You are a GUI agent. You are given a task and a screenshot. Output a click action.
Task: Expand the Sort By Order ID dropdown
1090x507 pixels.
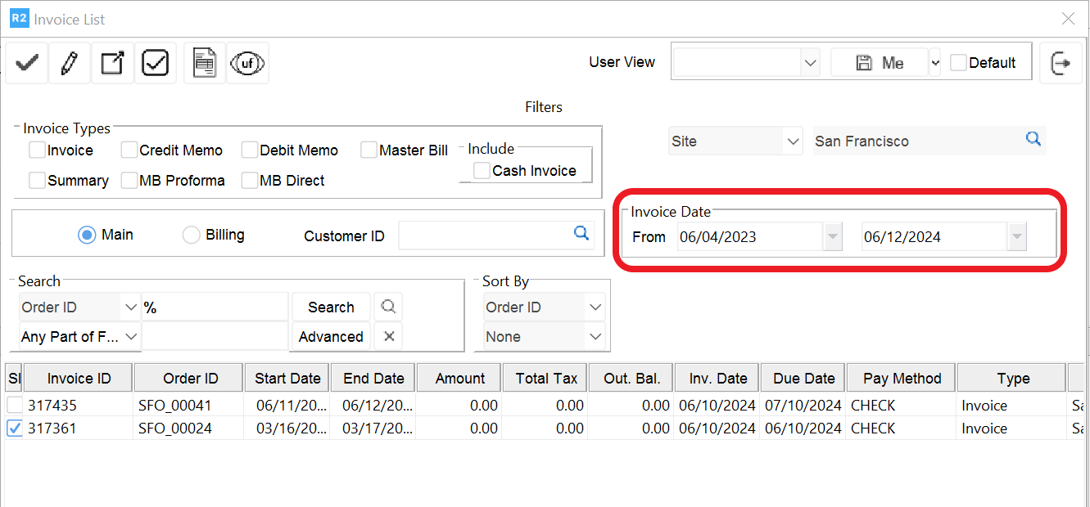595,307
